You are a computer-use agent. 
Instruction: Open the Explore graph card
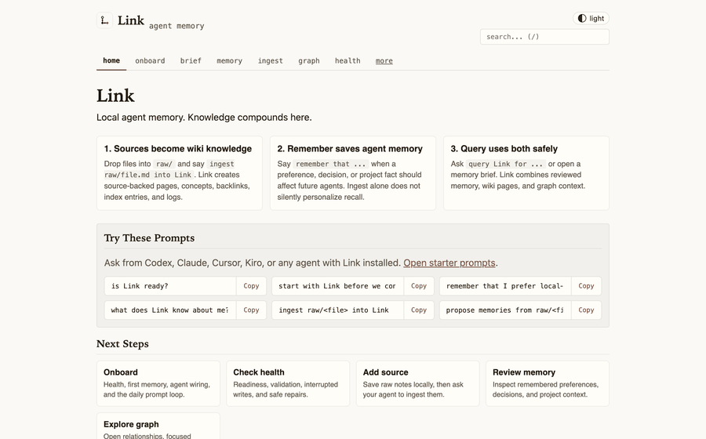[158, 426]
